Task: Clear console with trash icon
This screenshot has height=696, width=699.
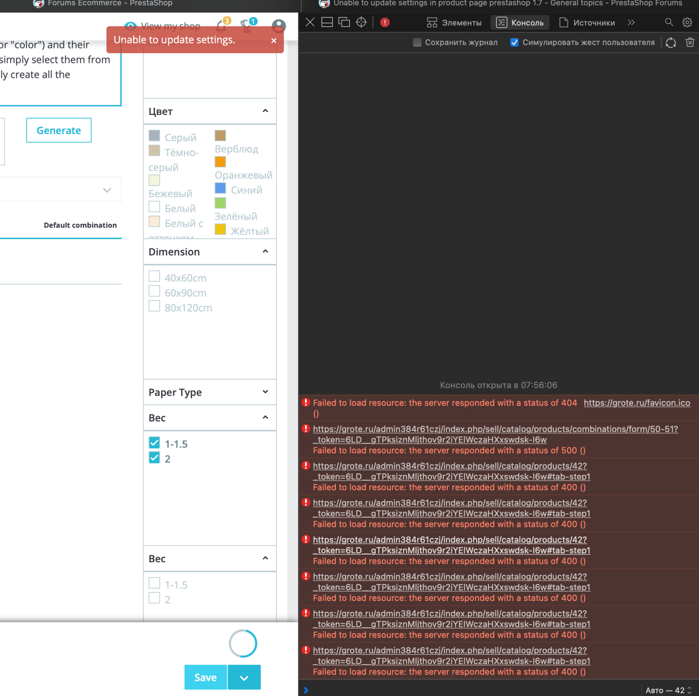Action: pos(690,42)
